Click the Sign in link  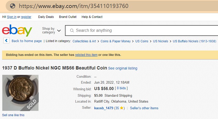(x=12, y=17)
